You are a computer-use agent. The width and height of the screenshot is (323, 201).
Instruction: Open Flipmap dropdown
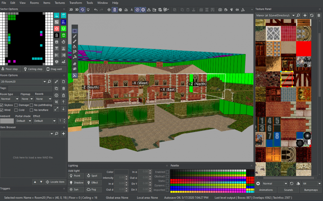[27, 99]
